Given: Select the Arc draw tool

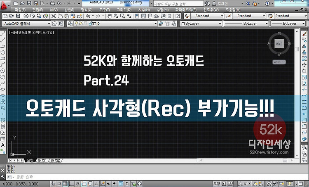Looking at the screenshot, I should coord(3,64).
